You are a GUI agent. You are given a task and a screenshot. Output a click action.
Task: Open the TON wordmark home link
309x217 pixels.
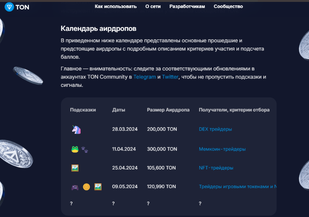[x=22, y=7]
